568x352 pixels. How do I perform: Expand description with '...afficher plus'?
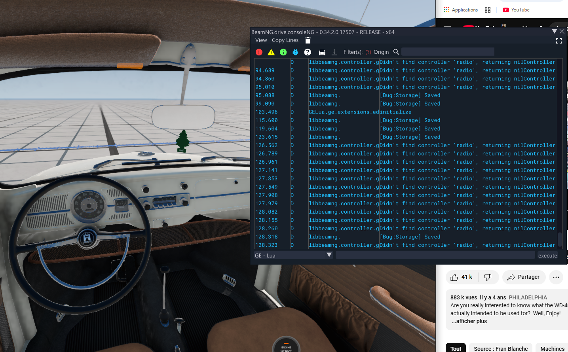coord(469,321)
